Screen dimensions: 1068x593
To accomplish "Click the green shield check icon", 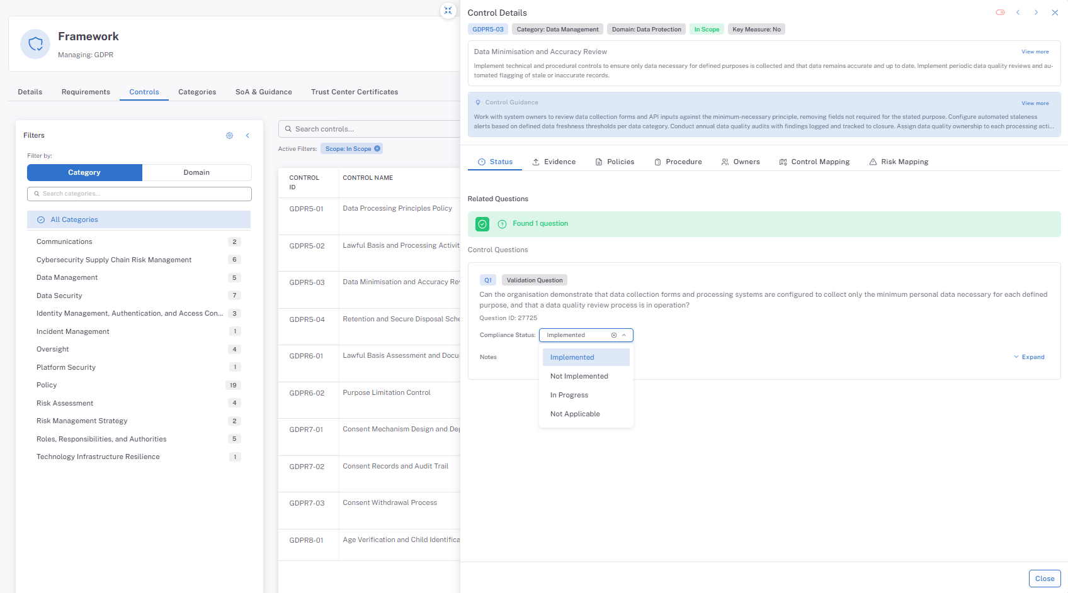I will [x=482, y=224].
